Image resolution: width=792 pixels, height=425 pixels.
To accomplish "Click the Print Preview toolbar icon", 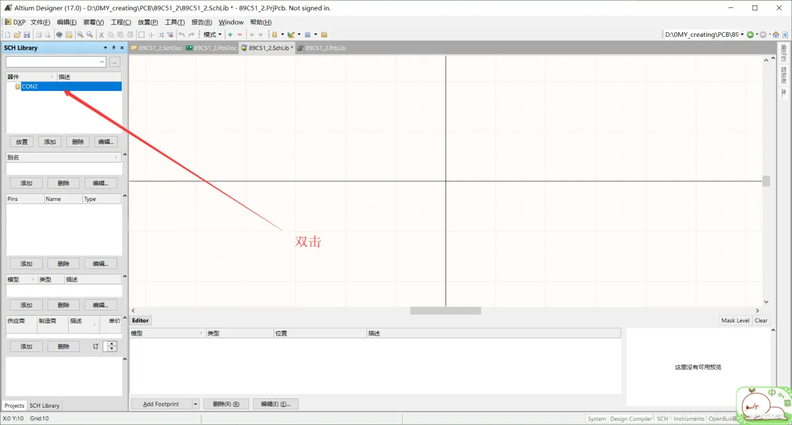I will 47,34.
